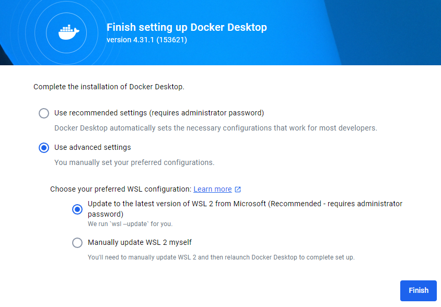This screenshot has height=307, width=441.
Task: Click the "Docker Desktop automatically sets" description
Action: click(x=215, y=128)
